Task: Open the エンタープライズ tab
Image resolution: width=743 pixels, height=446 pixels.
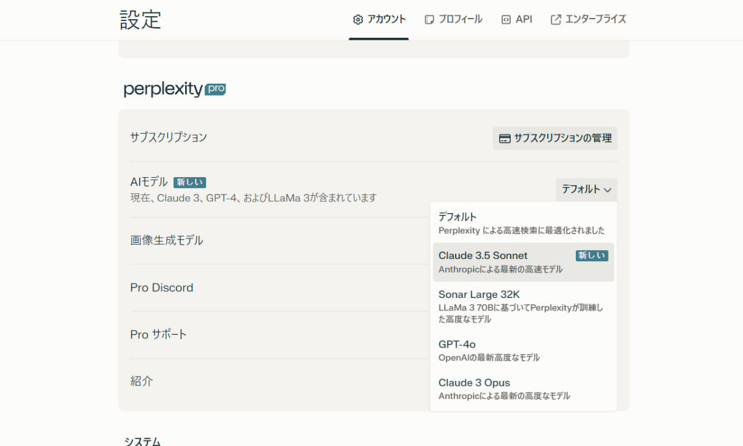Action: pos(587,19)
